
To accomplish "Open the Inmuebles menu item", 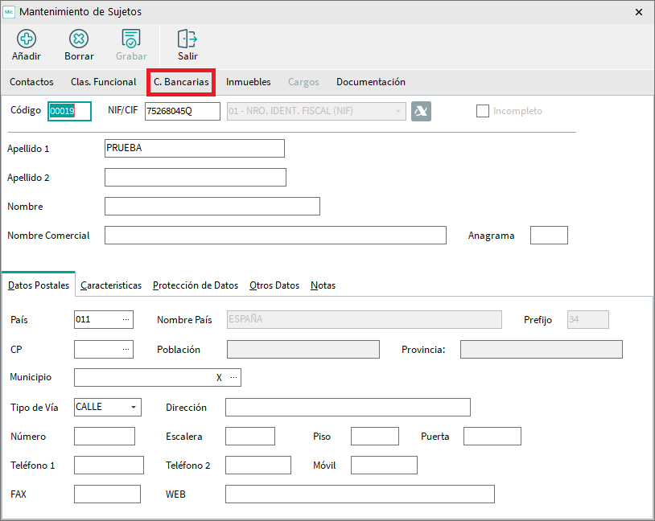I will pos(249,82).
